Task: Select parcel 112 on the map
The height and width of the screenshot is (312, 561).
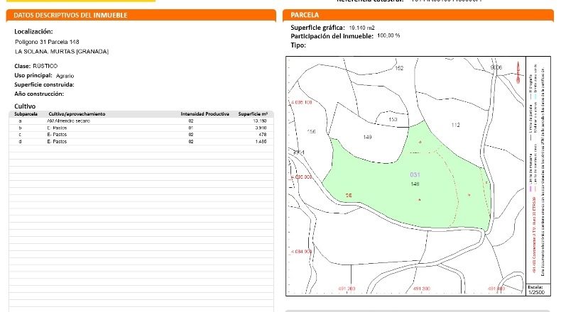Action: [455, 125]
